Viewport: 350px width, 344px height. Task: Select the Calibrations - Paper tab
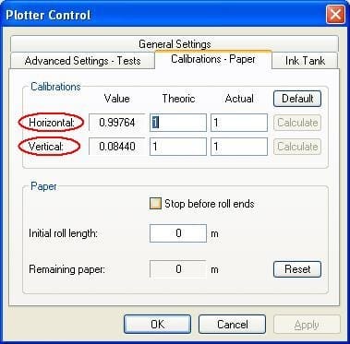coord(213,59)
